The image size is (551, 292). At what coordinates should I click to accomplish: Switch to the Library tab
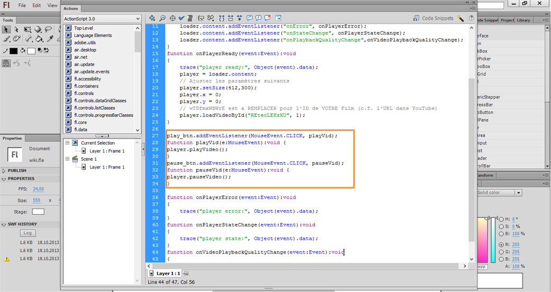pyautogui.click(x=524, y=20)
